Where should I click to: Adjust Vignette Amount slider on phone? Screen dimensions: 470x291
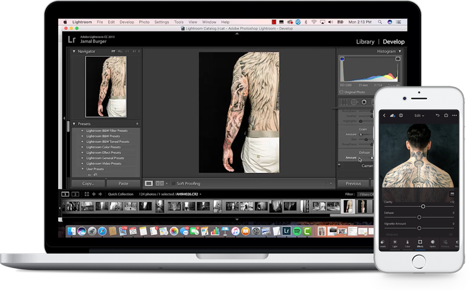tap(419, 228)
